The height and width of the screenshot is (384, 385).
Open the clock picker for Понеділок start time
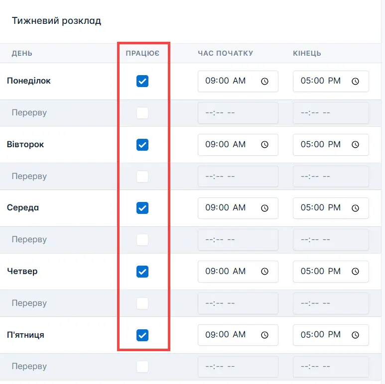click(264, 81)
